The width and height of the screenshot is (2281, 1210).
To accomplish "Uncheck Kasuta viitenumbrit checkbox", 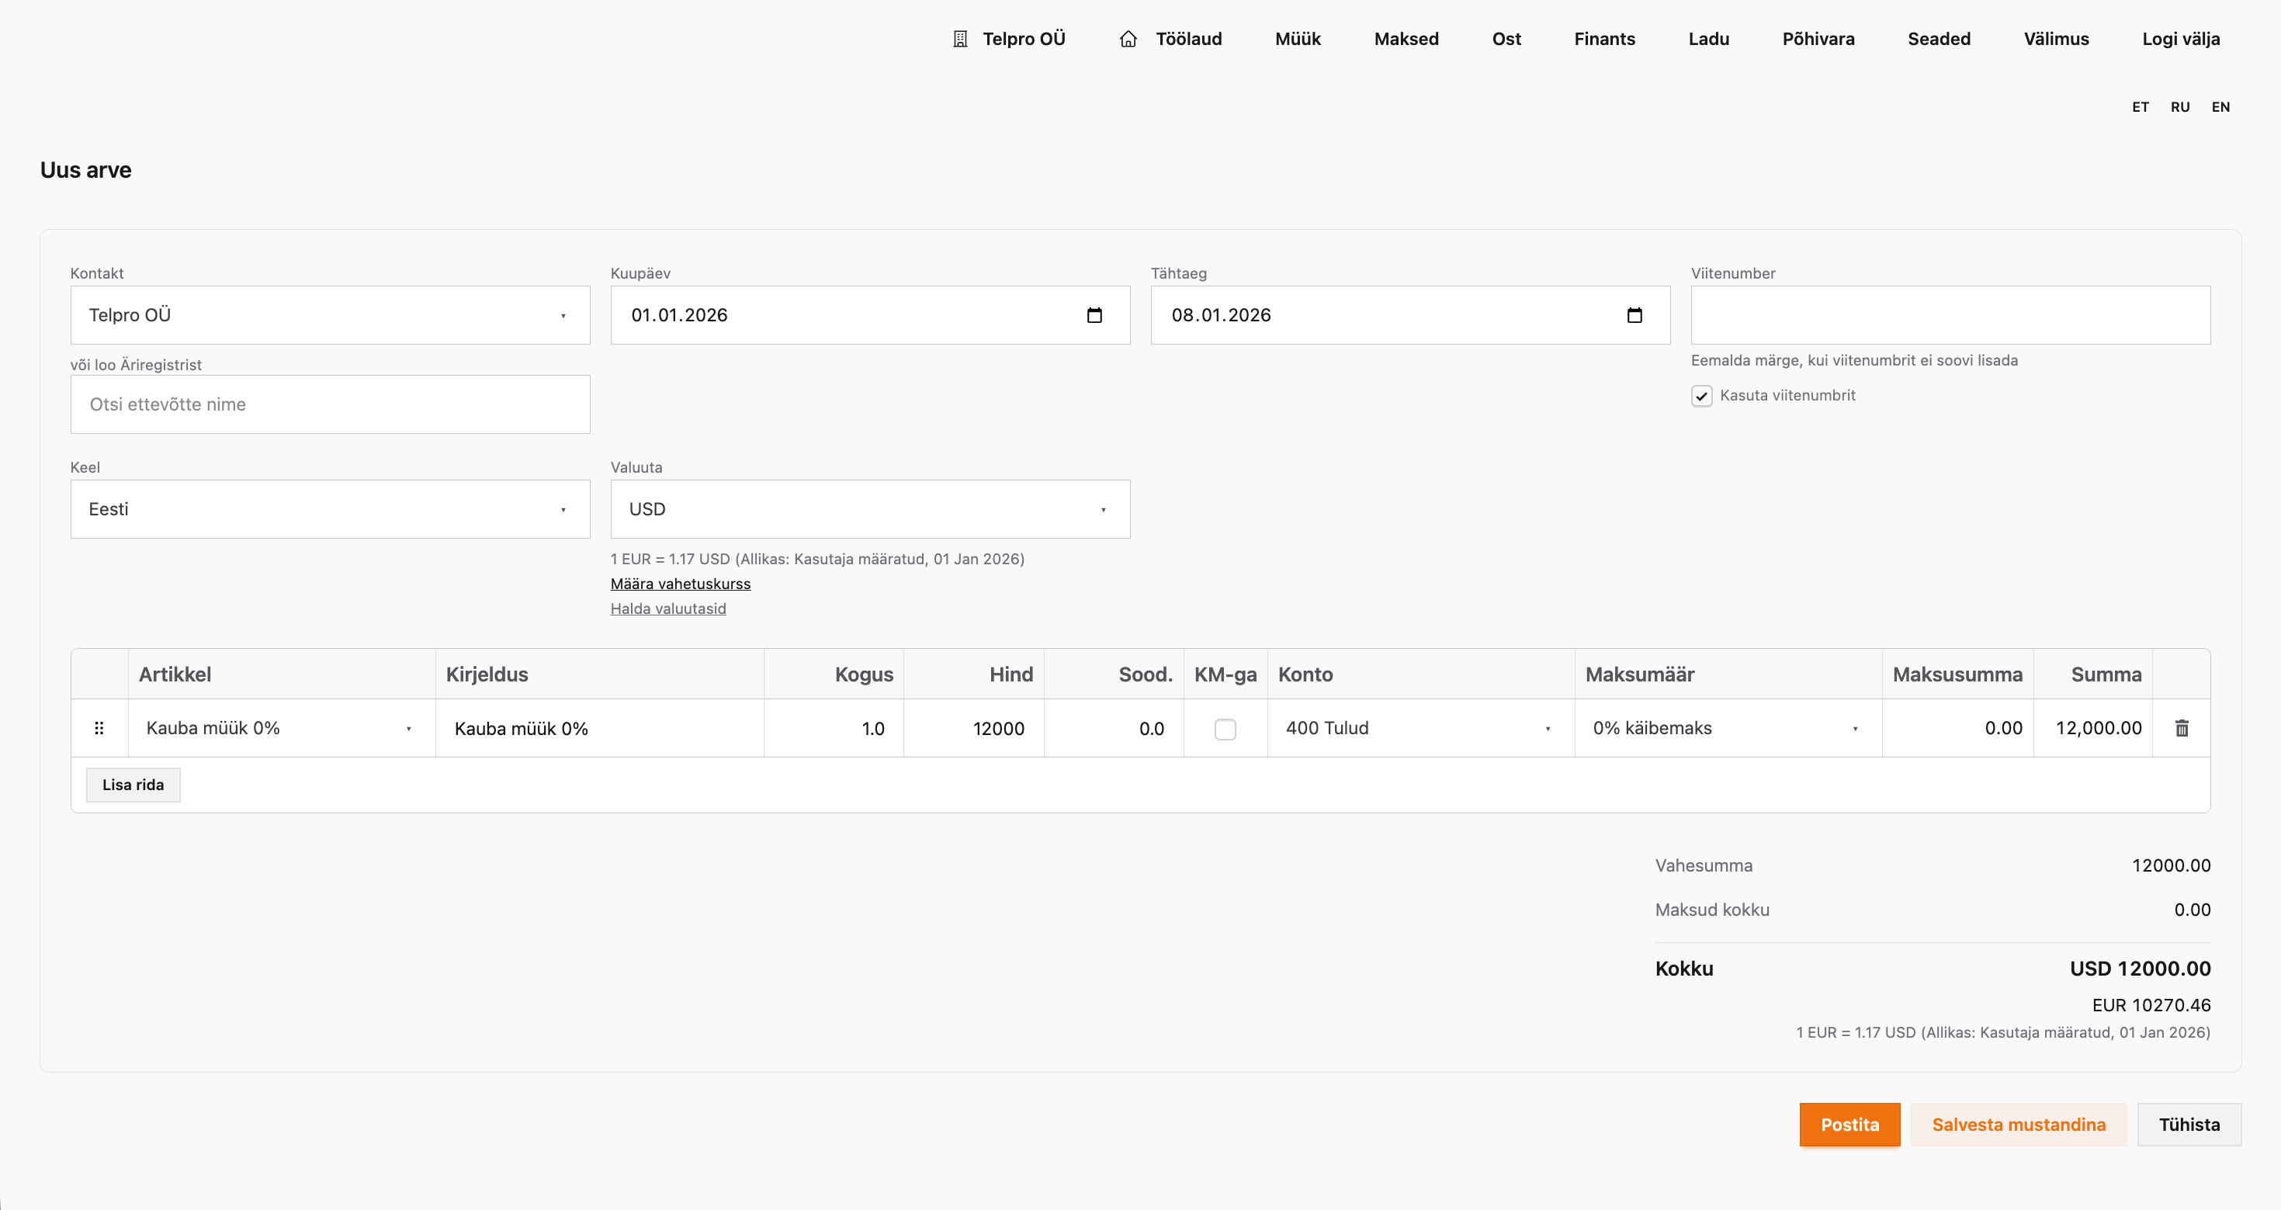I will (x=1701, y=396).
